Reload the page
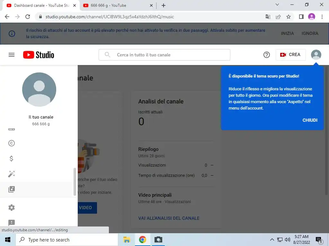The width and height of the screenshot is (329, 246). tap(28, 17)
